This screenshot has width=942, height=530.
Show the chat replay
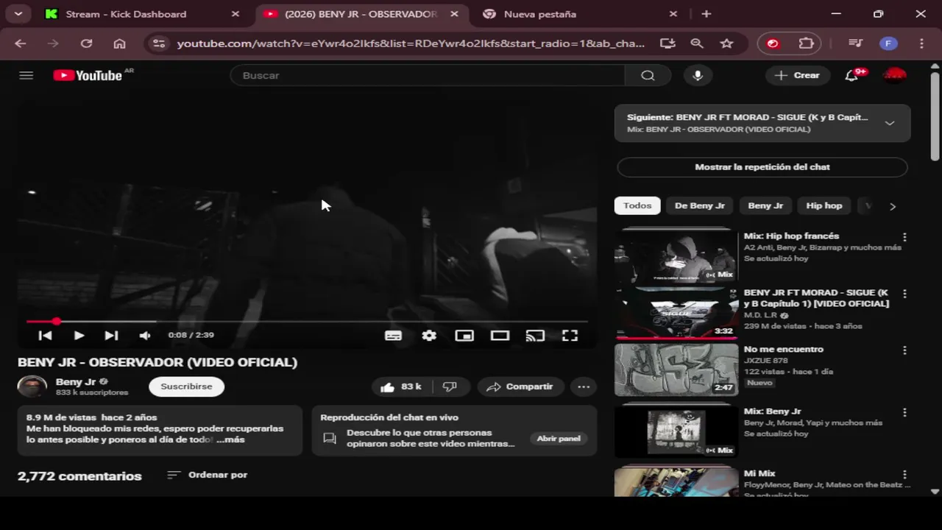click(762, 167)
